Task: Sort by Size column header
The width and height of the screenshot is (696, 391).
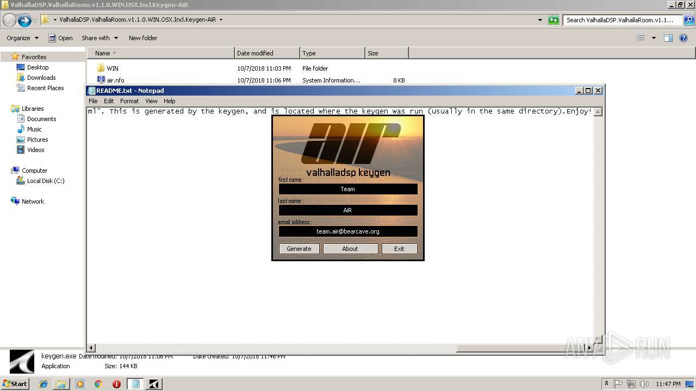Action: coord(387,53)
